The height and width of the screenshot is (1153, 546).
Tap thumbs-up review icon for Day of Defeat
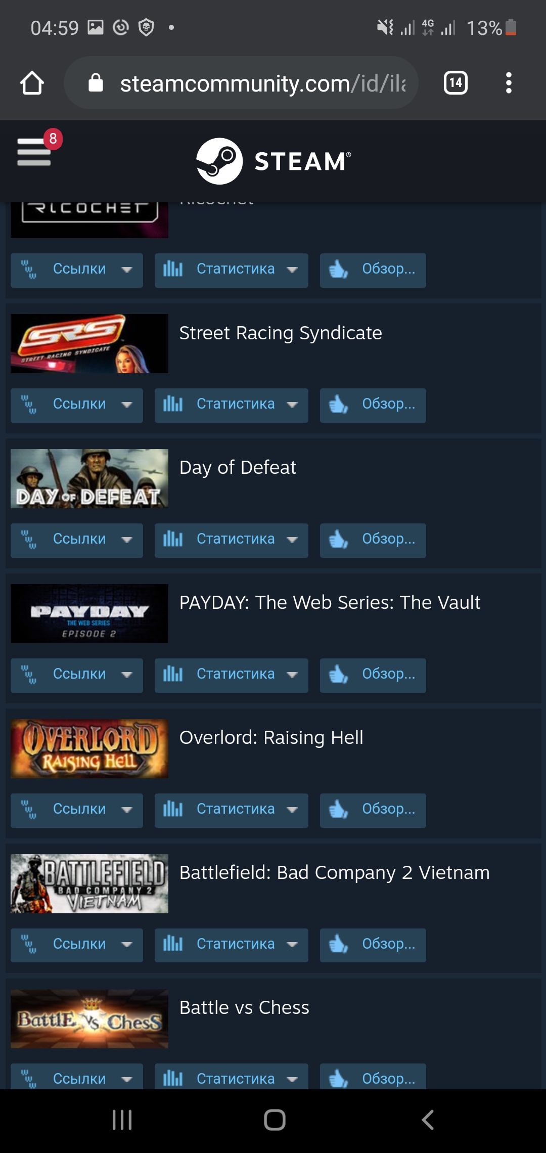coord(338,540)
